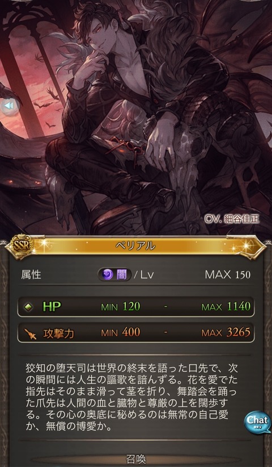This screenshot has width=272, height=467.
Task: Tap the 攻撃力 MIN 400 value
Action: click(121, 333)
